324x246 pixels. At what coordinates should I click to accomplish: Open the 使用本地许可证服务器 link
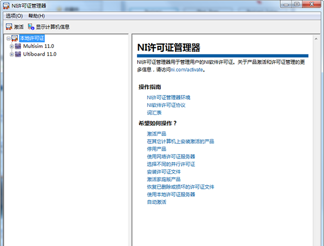[x=171, y=194]
